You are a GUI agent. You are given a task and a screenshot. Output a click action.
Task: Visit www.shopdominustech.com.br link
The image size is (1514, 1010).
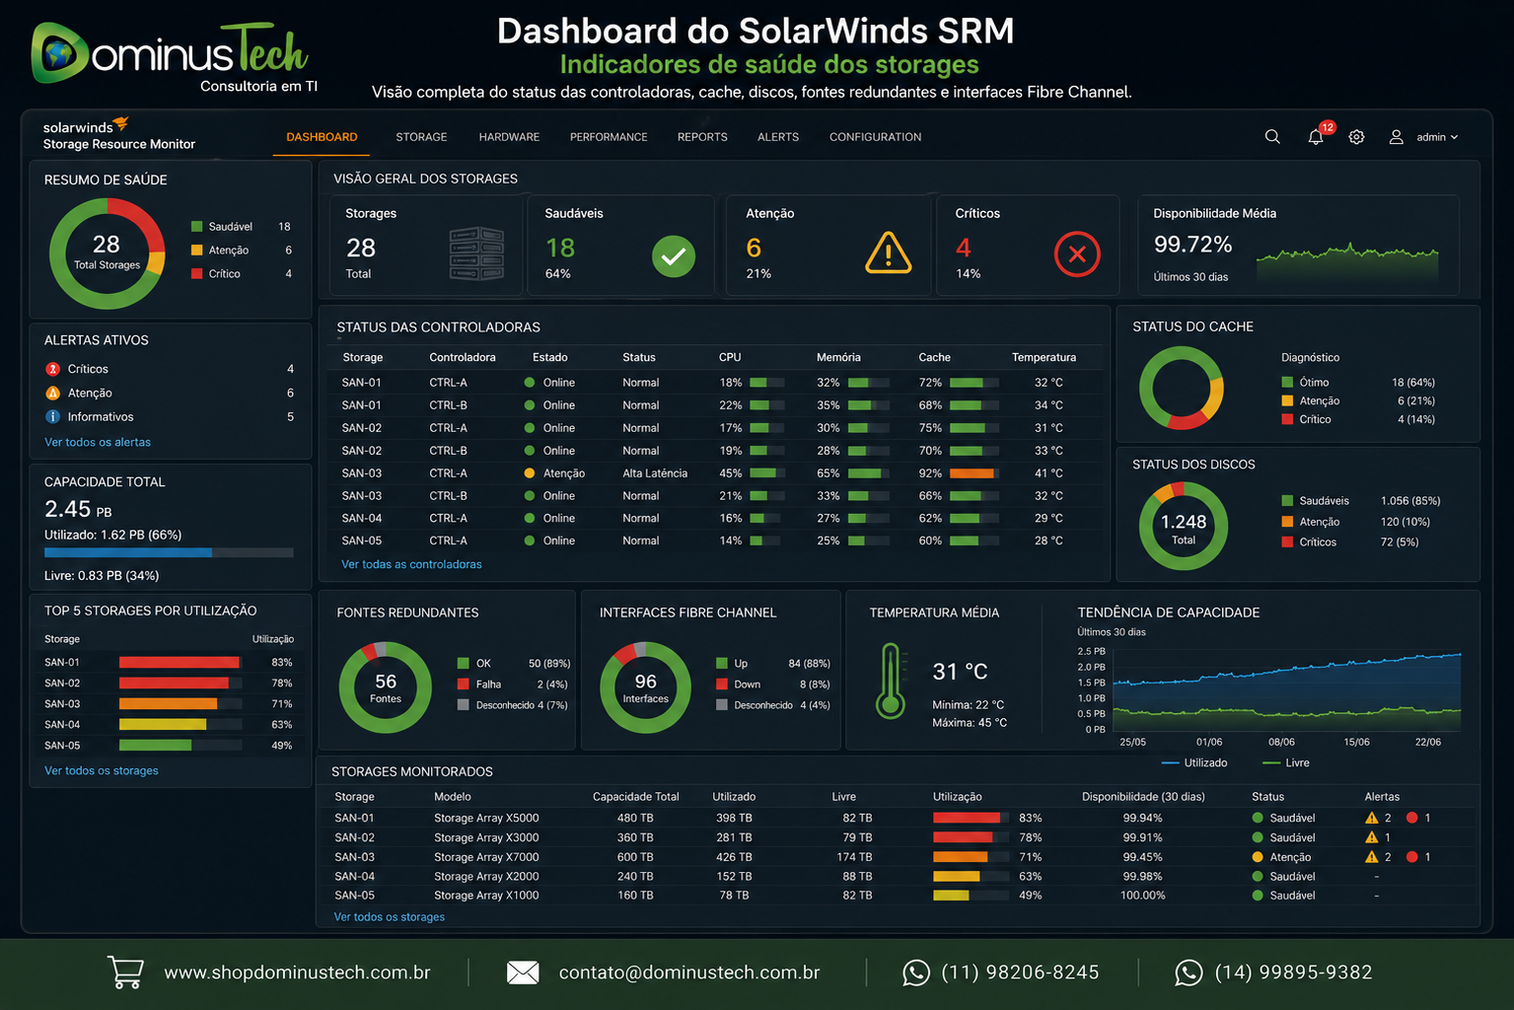pyautogui.click(x=297, y=973)
